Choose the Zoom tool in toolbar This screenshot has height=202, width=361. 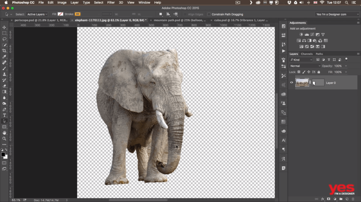4,139
